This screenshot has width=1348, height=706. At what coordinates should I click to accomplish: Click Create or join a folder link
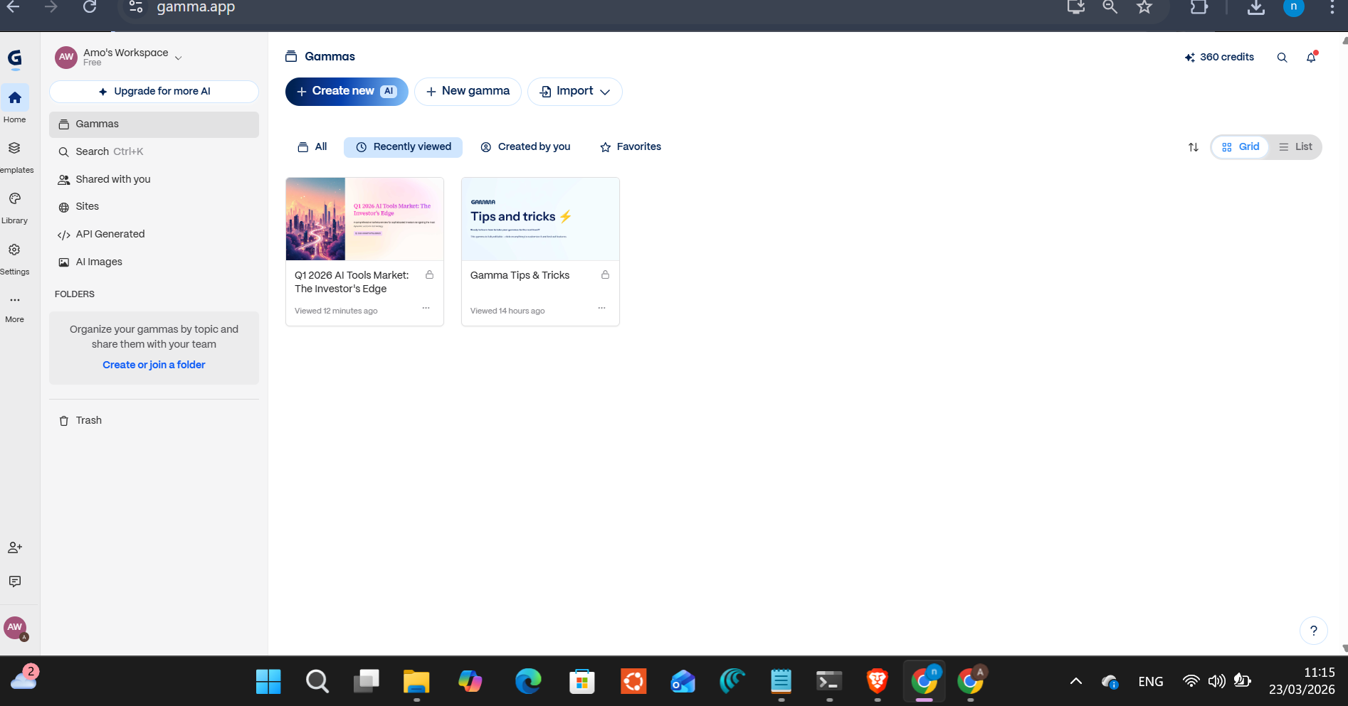[154, 365]
